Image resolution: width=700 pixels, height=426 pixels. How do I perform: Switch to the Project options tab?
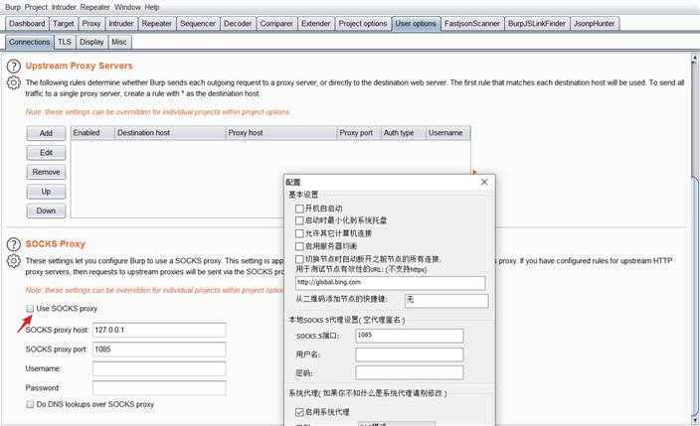(363, 24)
